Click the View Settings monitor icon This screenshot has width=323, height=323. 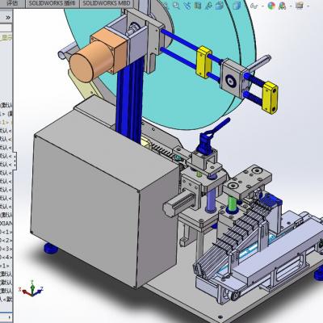pos(300,5)
